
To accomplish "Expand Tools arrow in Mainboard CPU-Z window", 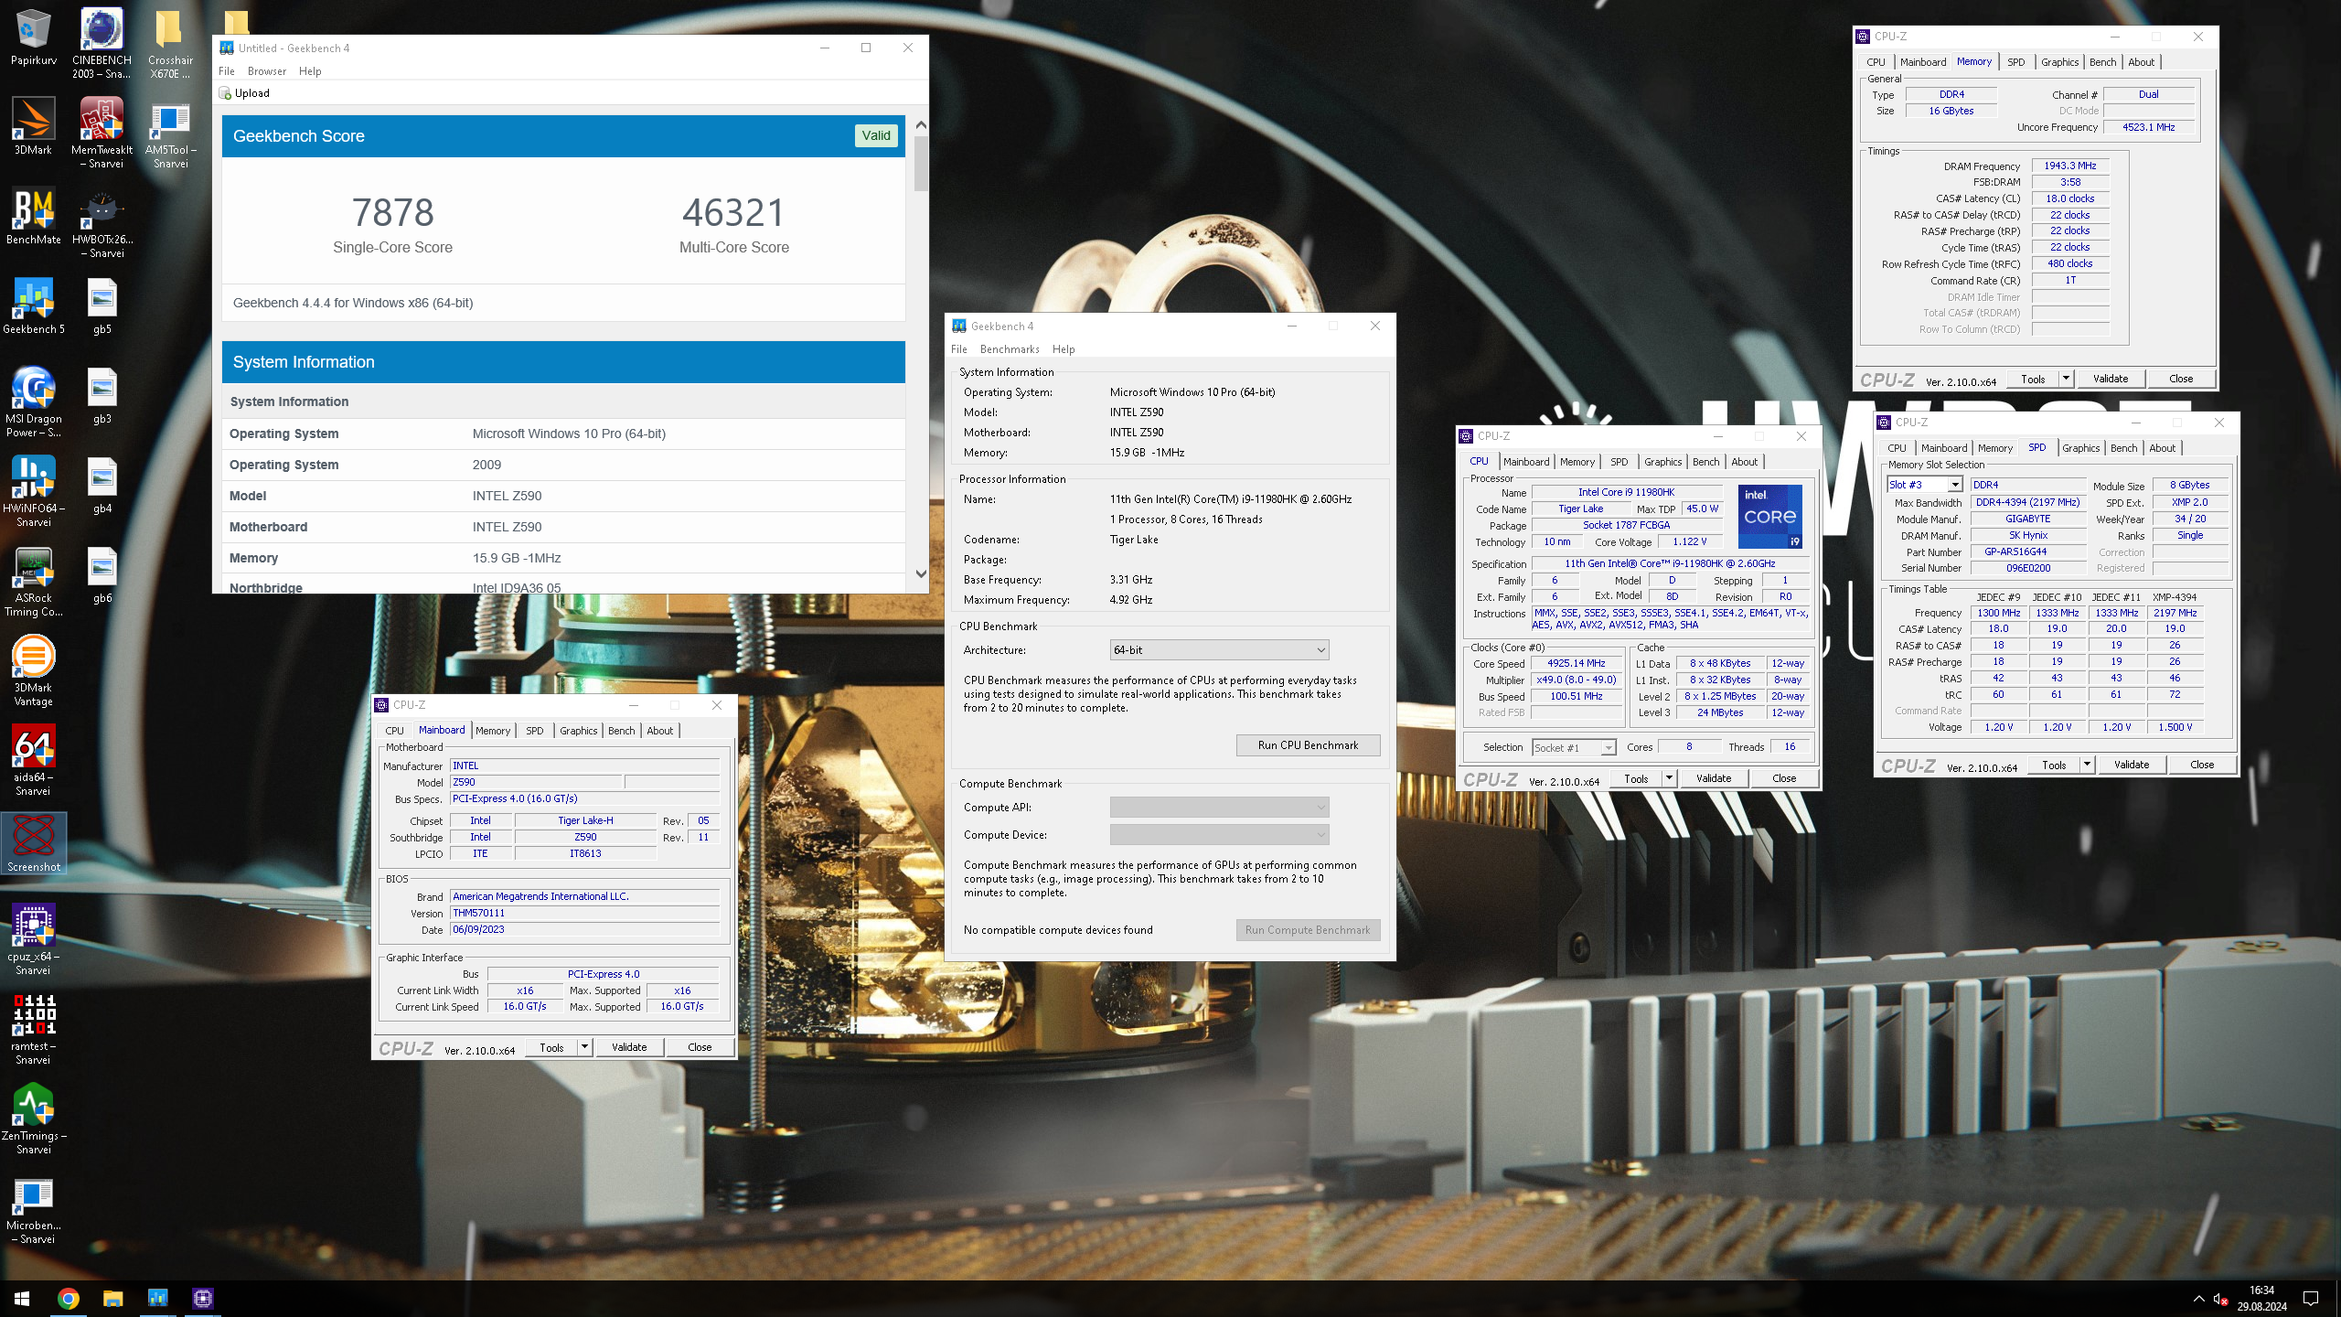I will [x=584, y=1047].
